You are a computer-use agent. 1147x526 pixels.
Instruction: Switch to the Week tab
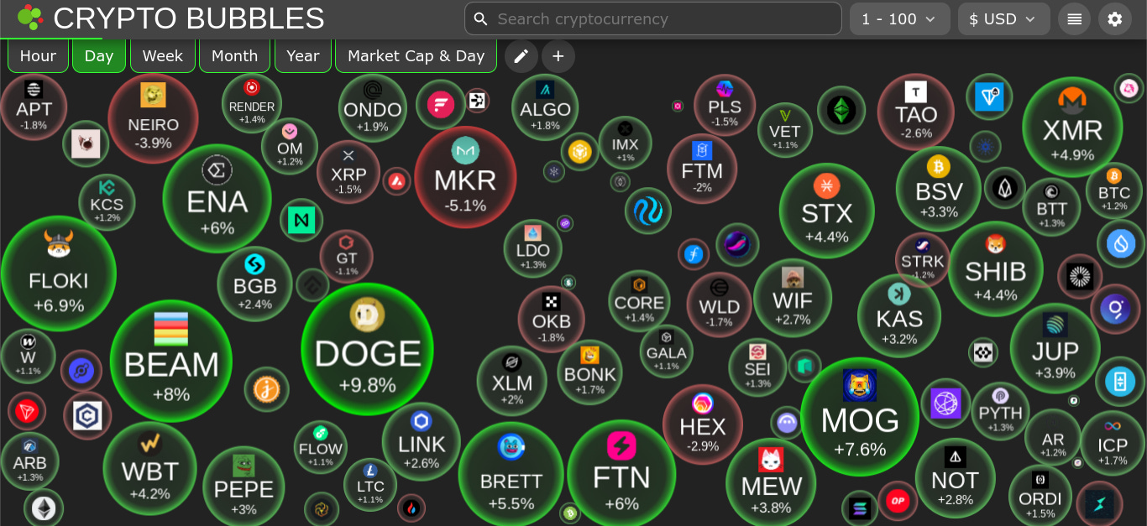163,56
